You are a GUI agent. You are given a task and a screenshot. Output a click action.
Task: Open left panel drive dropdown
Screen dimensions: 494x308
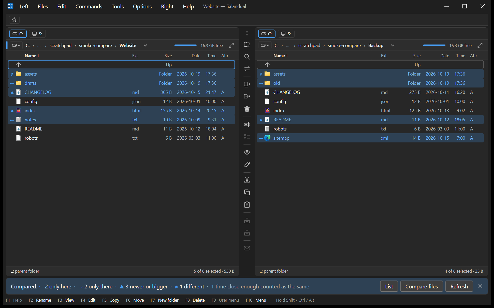click(16, 45)
